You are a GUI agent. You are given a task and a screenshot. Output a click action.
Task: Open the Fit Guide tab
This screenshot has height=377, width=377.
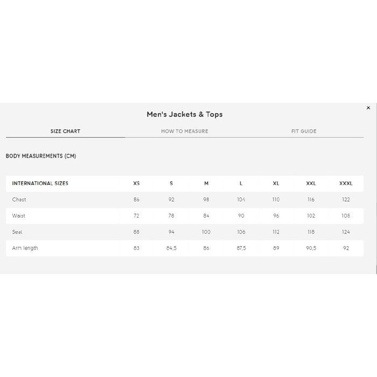pos(304,131)
